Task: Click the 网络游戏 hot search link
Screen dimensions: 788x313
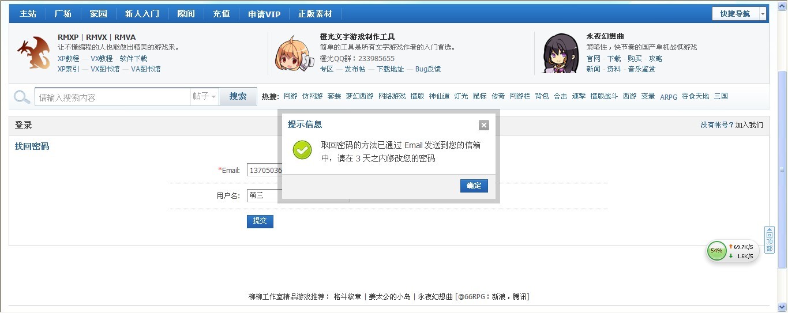Action: click(x=392, y=97)
